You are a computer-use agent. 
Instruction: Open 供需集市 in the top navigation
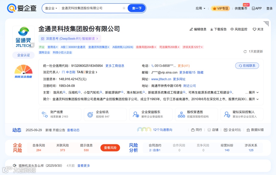[241, 8]
